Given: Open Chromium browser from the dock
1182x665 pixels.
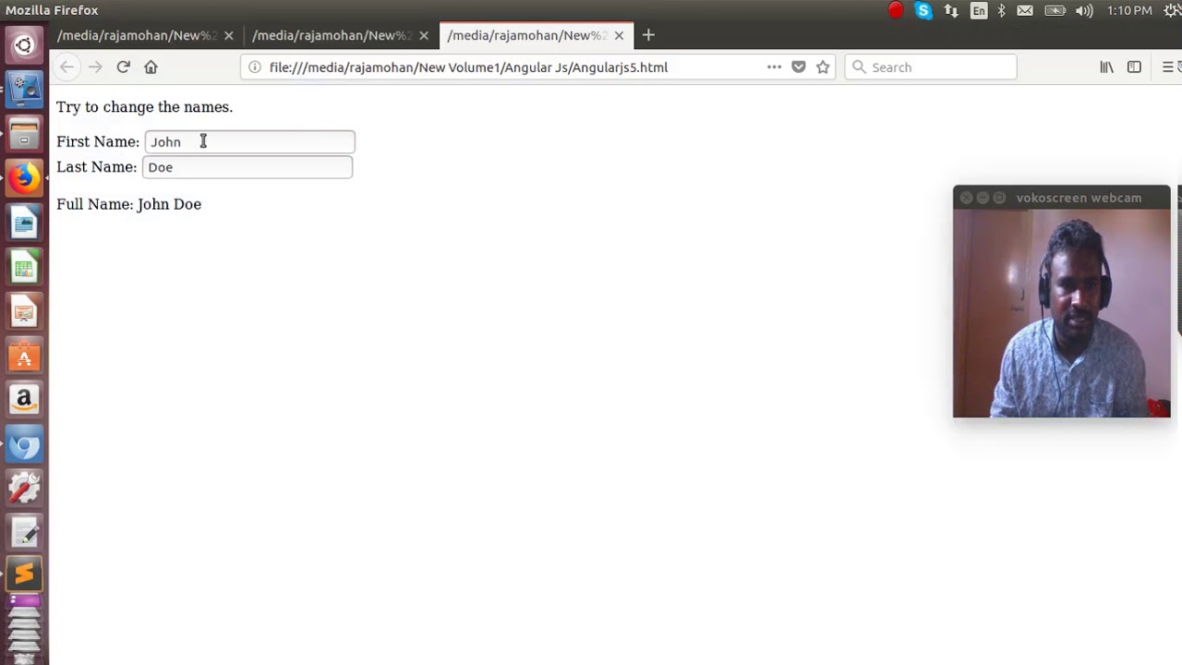Looking at the screenshot, I should tap(24, 445).
